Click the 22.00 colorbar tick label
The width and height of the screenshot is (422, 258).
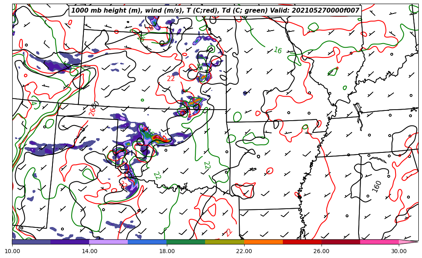[x=244, y=251]
